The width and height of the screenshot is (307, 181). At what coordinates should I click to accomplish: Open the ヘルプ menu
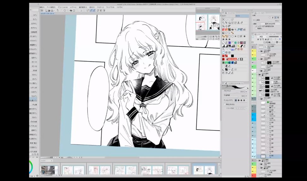point(119,7)
